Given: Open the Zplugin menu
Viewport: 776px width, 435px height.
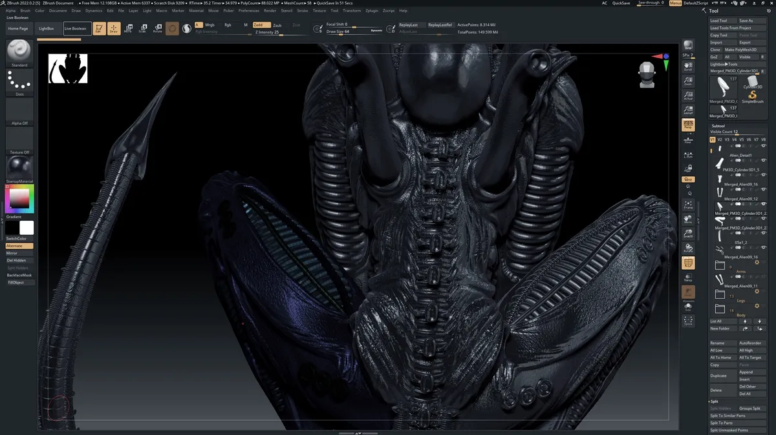Looking at the screenshot, I should (x=372, y=11).
